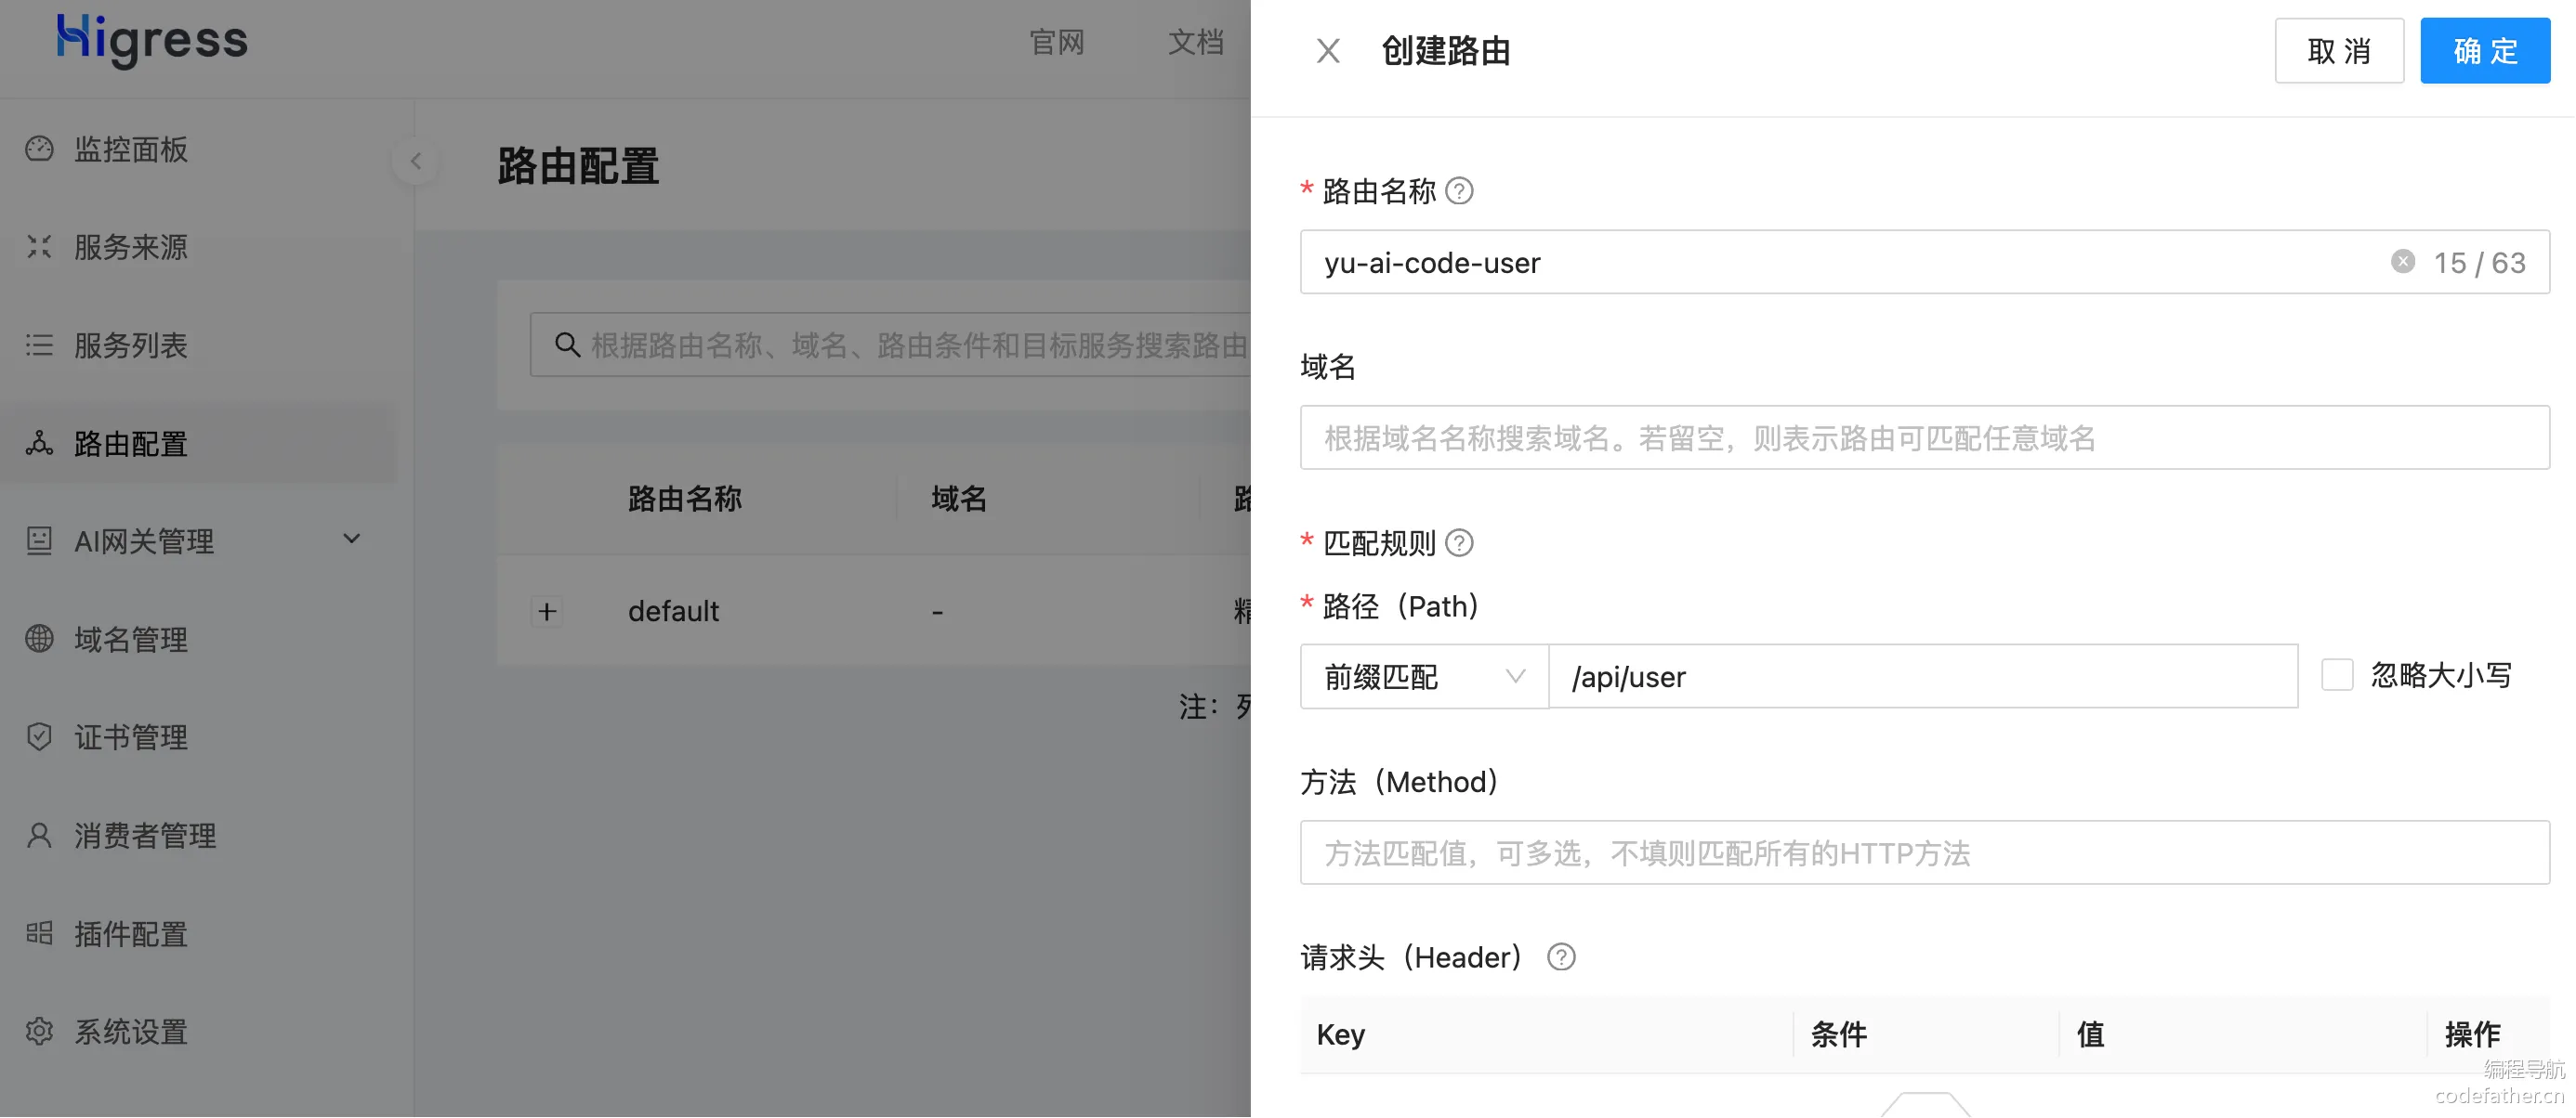Click the 域名管理 globe icon
Viewport: 2576px width, 1118px height.
(39, 640)
